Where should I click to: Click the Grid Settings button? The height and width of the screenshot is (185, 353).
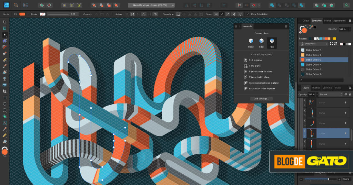tap(261, 99)
